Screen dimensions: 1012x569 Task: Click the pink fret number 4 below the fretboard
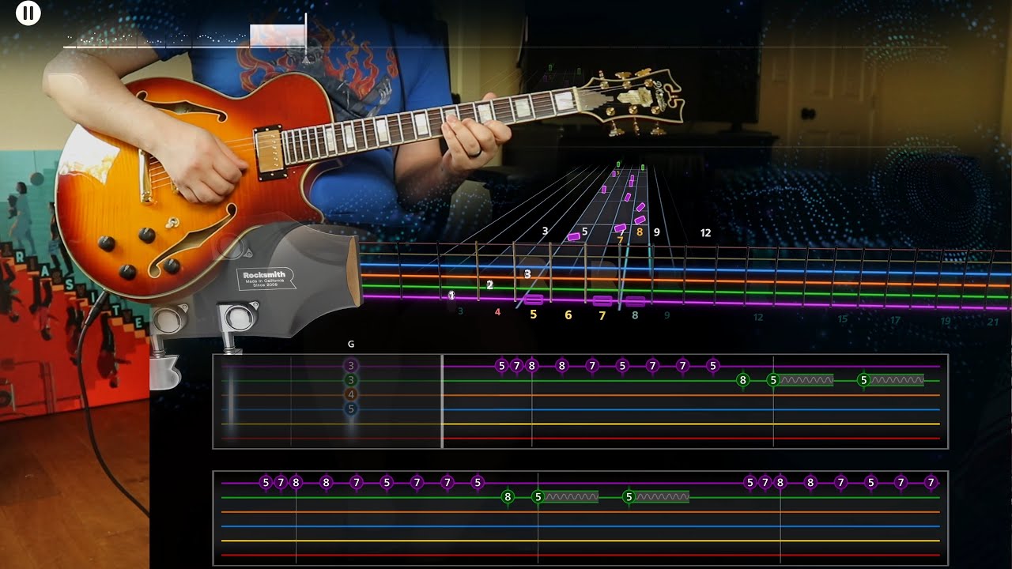coord(497,312)
